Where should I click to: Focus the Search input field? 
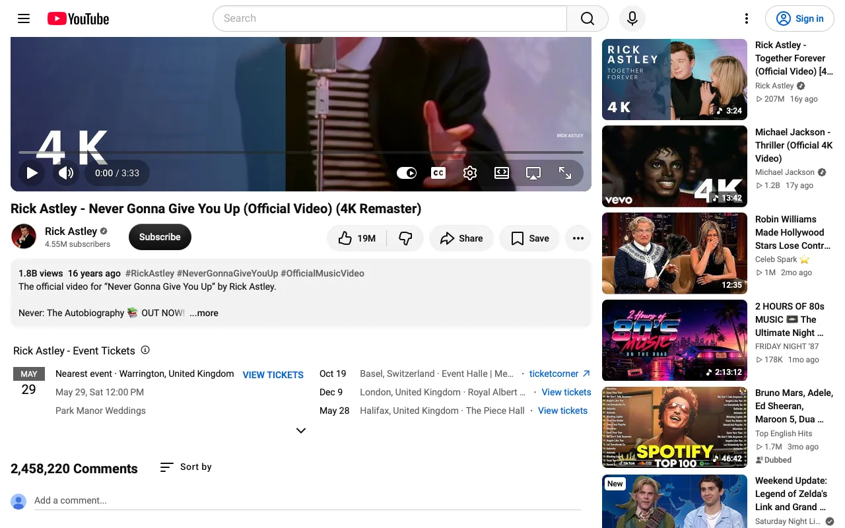click(x=389, y=18)
